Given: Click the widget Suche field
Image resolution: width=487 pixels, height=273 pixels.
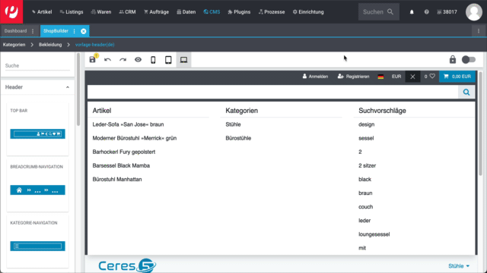Looking at the screenshot, I should coord(37,66).
